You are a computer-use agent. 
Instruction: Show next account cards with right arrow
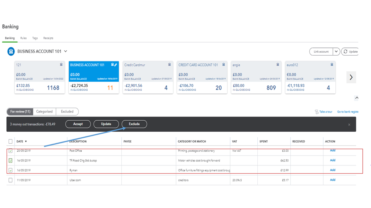[x=351, y=77]
